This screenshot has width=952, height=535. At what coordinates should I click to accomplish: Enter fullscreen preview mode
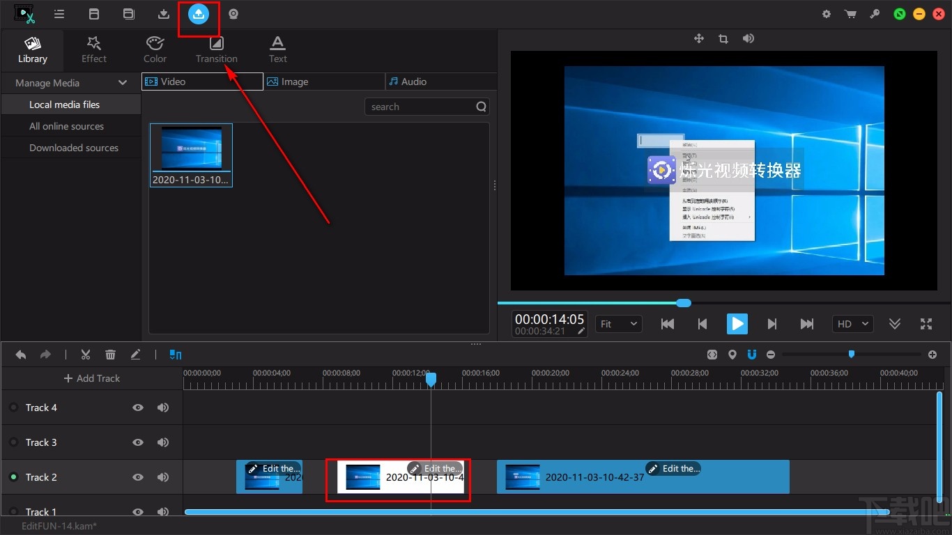coord(926,324)
